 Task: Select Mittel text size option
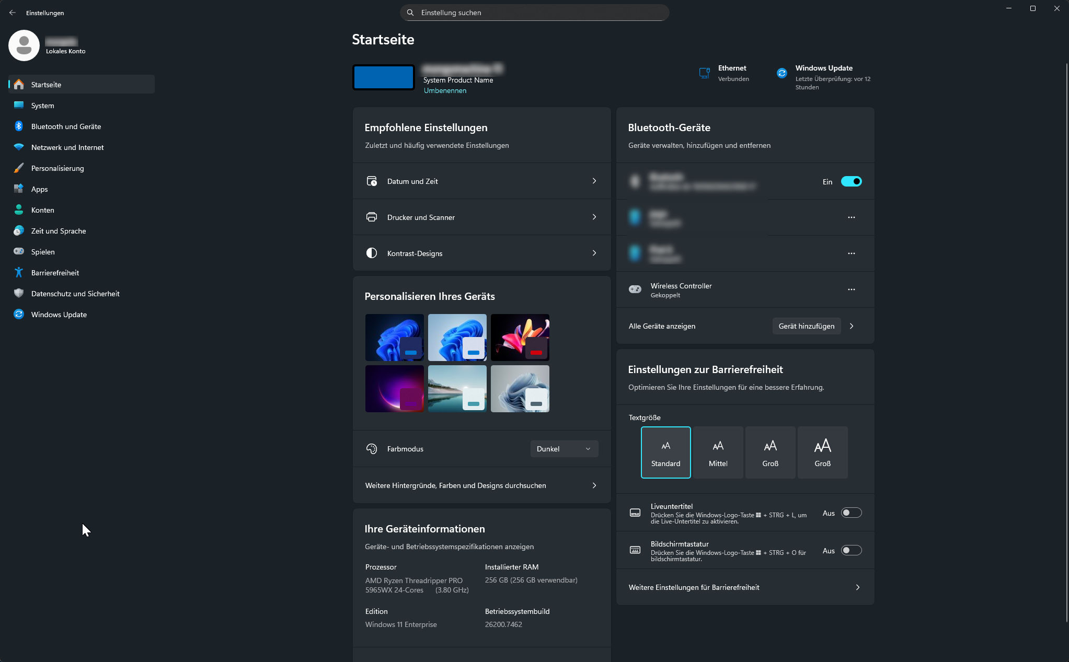(718, 452)
